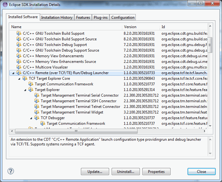Click the icon of C/C++ GNU Toolchain Debug Support Source

point(19,50)
